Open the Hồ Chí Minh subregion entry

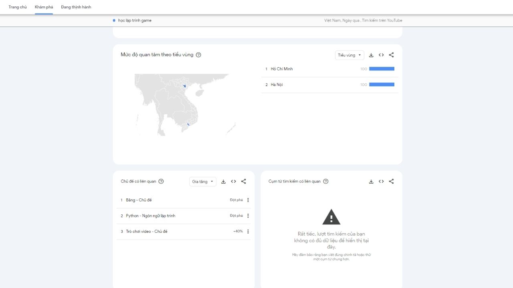click(281, 68)
